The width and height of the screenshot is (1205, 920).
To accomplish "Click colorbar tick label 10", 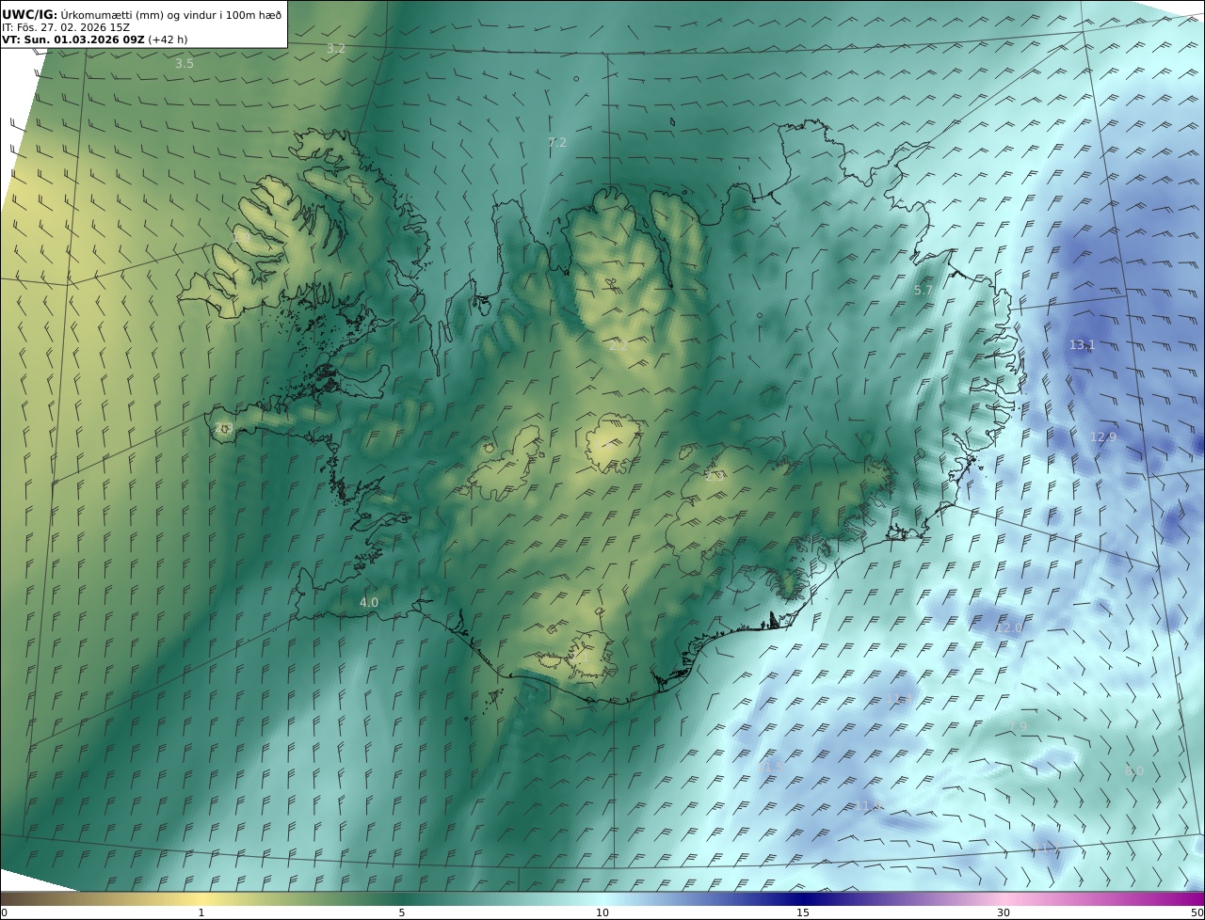I will [x=602, y=912].
